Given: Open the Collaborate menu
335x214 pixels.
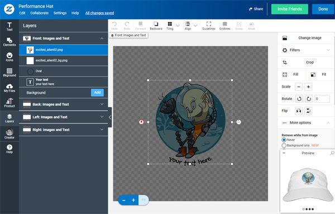Looking at the screenshot, I should click(39, 13).
